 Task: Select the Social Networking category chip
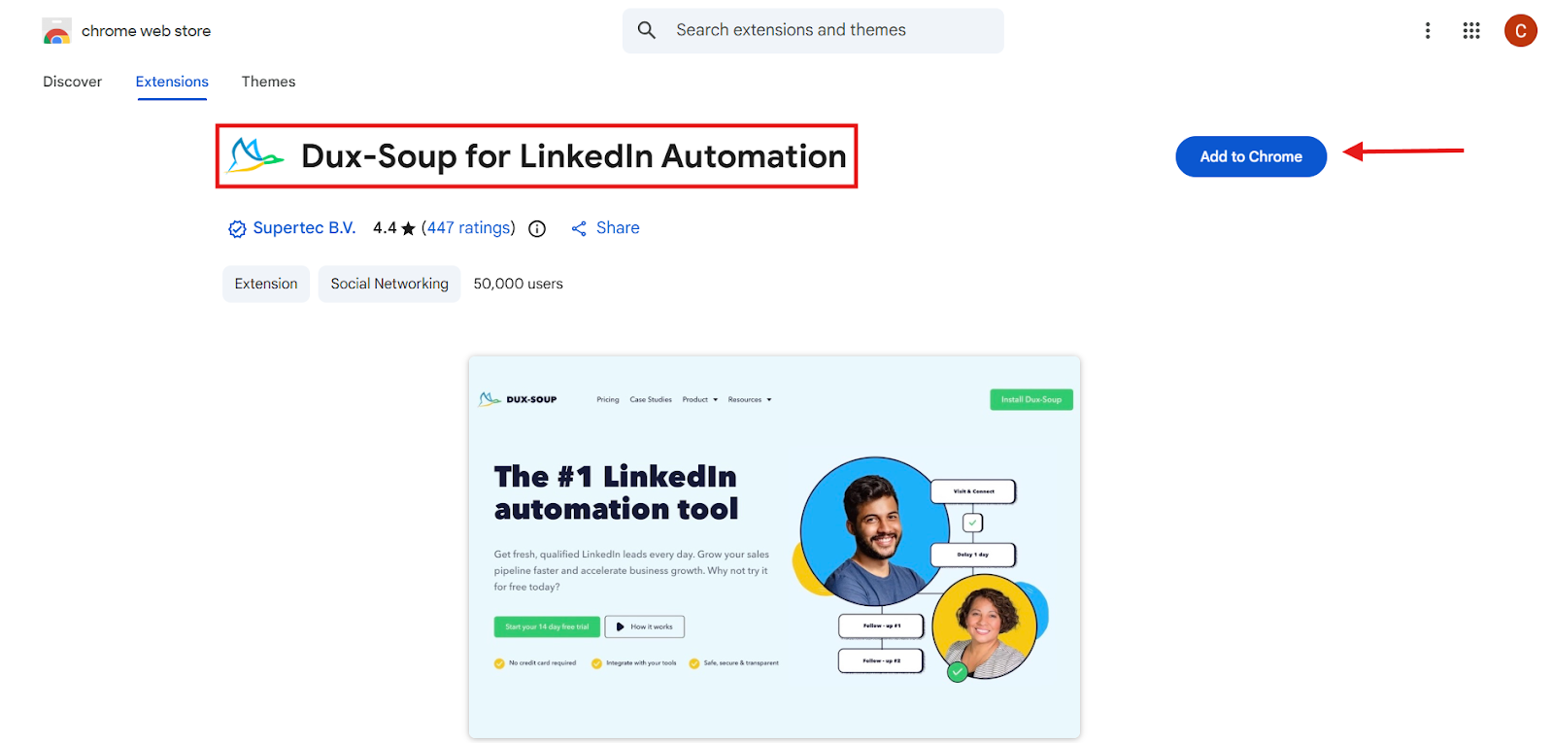coord(389,284)
